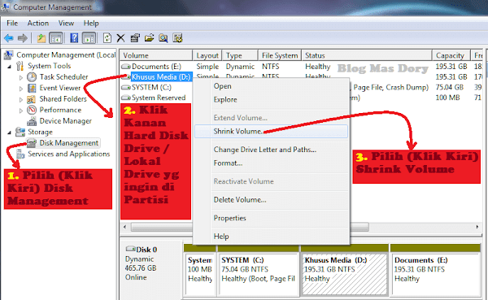Select Delete Volume... in context menu
488x300 pixels.
pyautogui.click(x=271, y=200)
